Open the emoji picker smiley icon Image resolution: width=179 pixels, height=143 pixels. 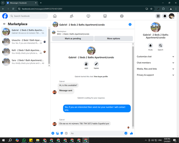tap(126, 133)
